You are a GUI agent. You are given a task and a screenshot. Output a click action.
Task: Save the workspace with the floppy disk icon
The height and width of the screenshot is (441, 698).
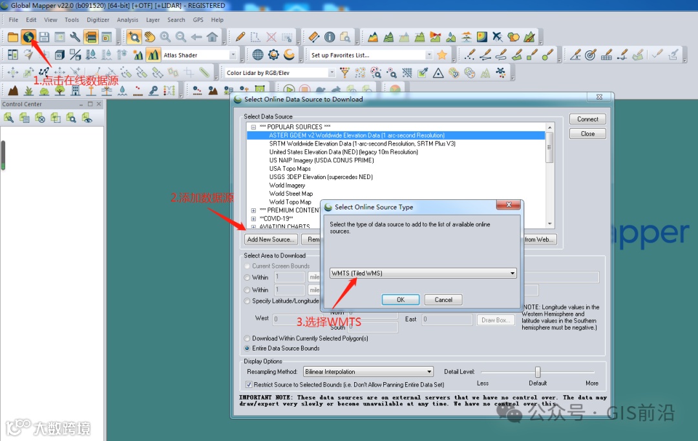coord(44,37)
